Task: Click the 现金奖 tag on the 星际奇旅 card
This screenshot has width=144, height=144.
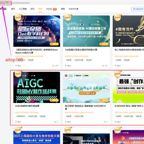Action: click(31, 60)
